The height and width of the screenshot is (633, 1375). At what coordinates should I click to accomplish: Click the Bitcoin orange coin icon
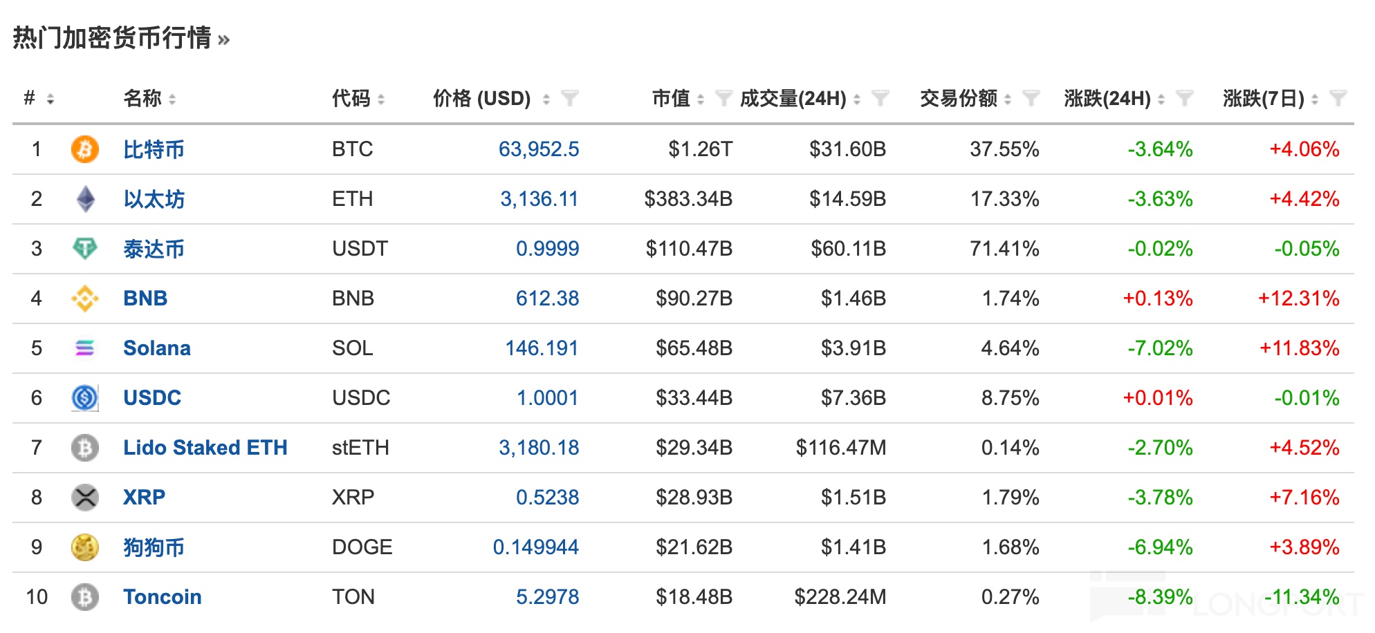[85, 149]
